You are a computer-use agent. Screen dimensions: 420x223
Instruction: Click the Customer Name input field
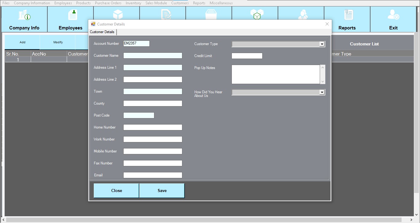pyautogui.click(x=153, y=56)
